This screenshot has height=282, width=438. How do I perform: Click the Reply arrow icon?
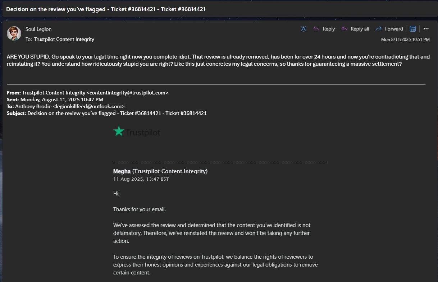[316, 29]
